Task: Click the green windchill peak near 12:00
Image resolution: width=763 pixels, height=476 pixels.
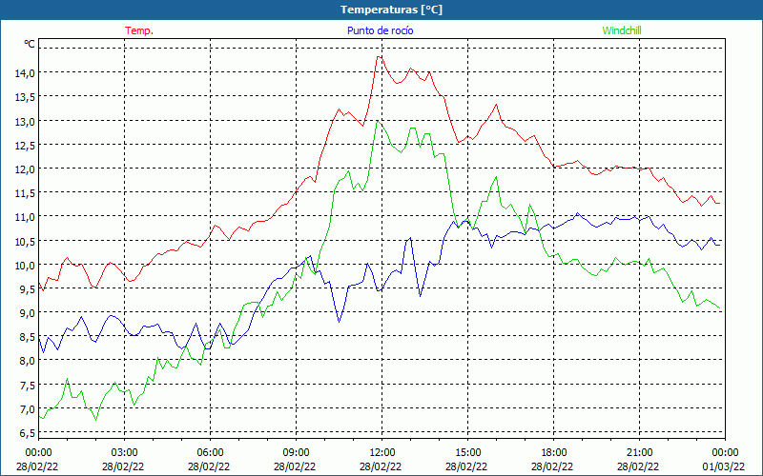Action: pos(378,121)
